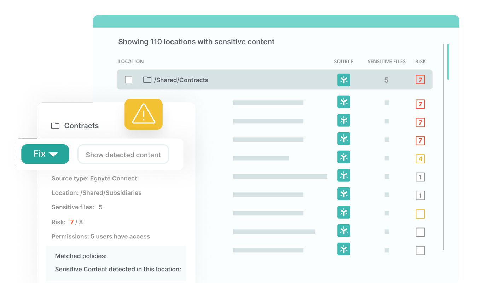Click the SENSITIVE FILES column header
This screenshot has width=481, height=283.
pyautogui.click(x=387, y=62)
